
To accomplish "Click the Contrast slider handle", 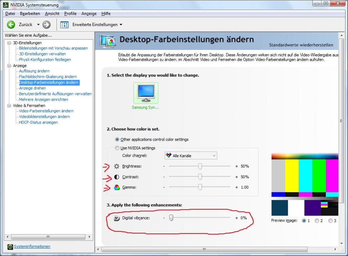I will click(x=200, y=177).
